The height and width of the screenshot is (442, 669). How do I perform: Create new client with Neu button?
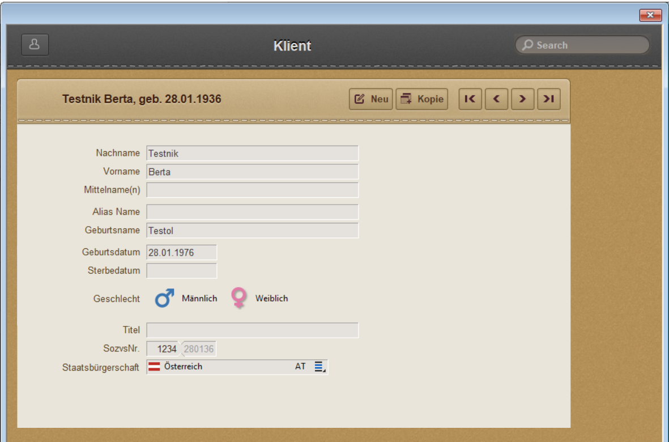coord(371,99)
